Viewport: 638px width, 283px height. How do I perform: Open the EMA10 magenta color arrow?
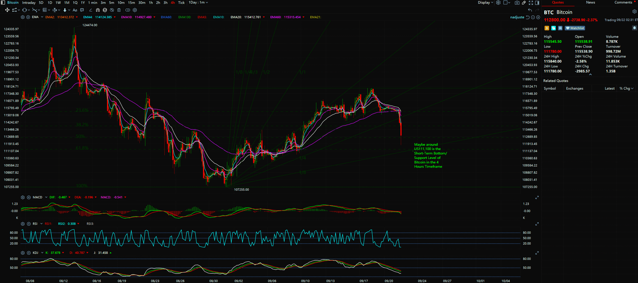pyautogui.click(x=154, y=17)
